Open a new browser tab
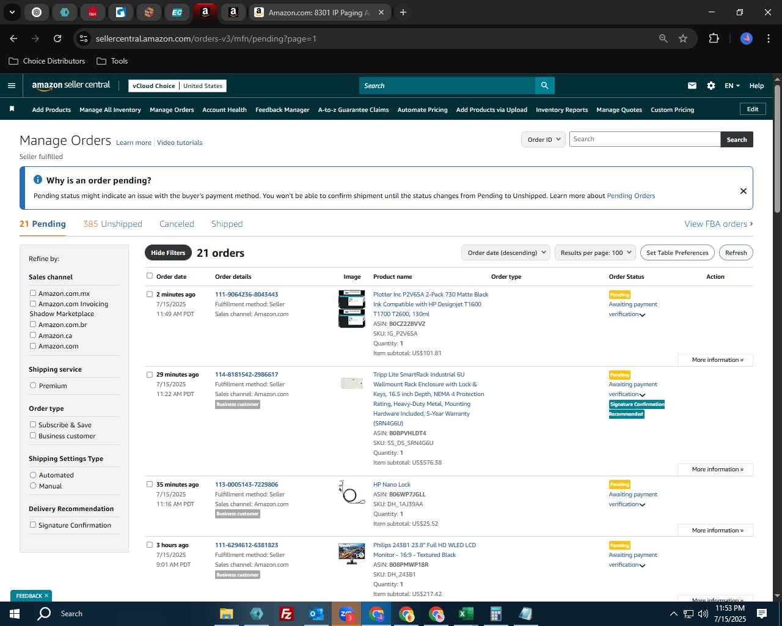 [403, 12]
